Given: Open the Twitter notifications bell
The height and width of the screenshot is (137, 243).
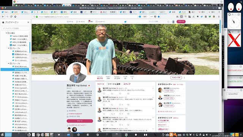Looking at the screenshot, I should coord(90,22).
